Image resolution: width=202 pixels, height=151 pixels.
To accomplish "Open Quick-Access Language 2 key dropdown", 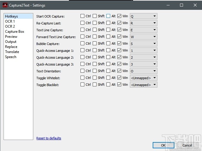I will point(143,57).
